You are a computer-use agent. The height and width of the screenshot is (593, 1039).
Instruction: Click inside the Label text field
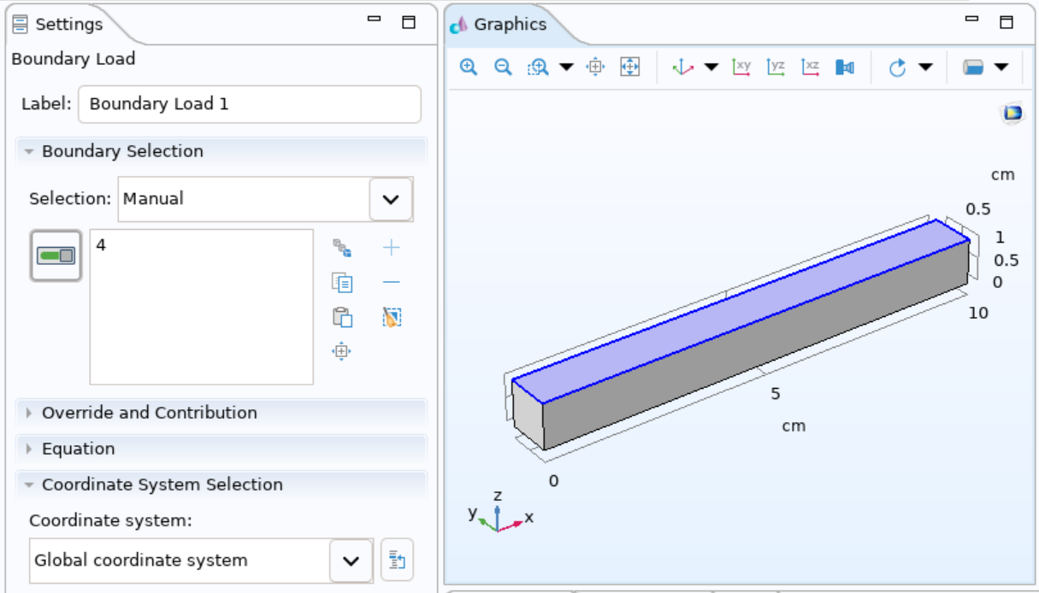(248, 104)
